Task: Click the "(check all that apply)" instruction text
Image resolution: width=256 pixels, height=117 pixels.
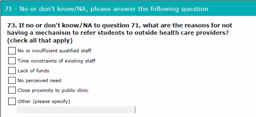Action: point(40,41)
